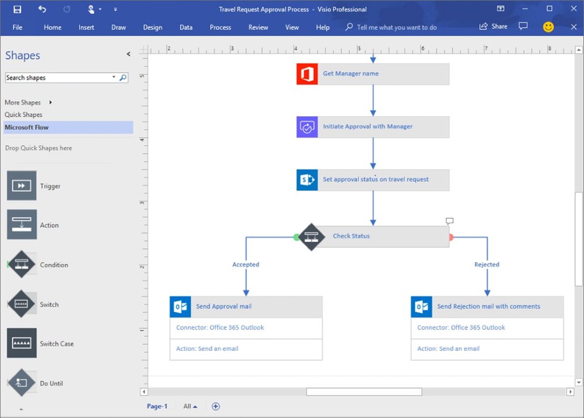
Task: Click the comment bubble above Check Status
Action: tap(449, 221)
